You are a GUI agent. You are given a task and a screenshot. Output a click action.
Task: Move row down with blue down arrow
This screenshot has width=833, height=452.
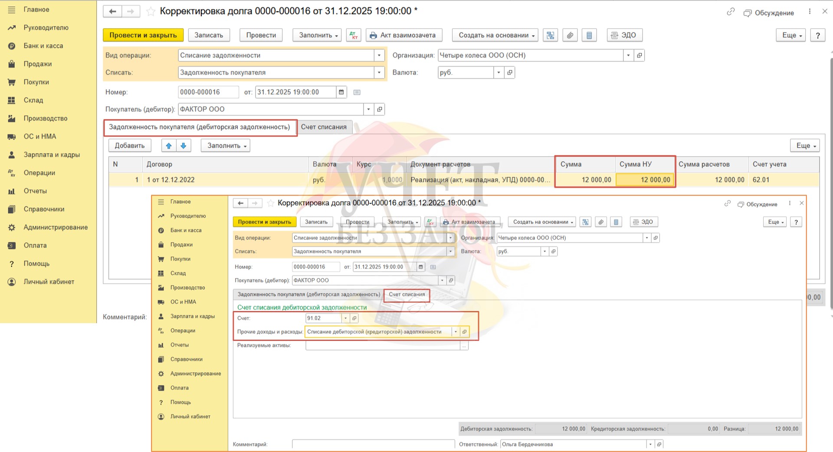click(184, 146)
